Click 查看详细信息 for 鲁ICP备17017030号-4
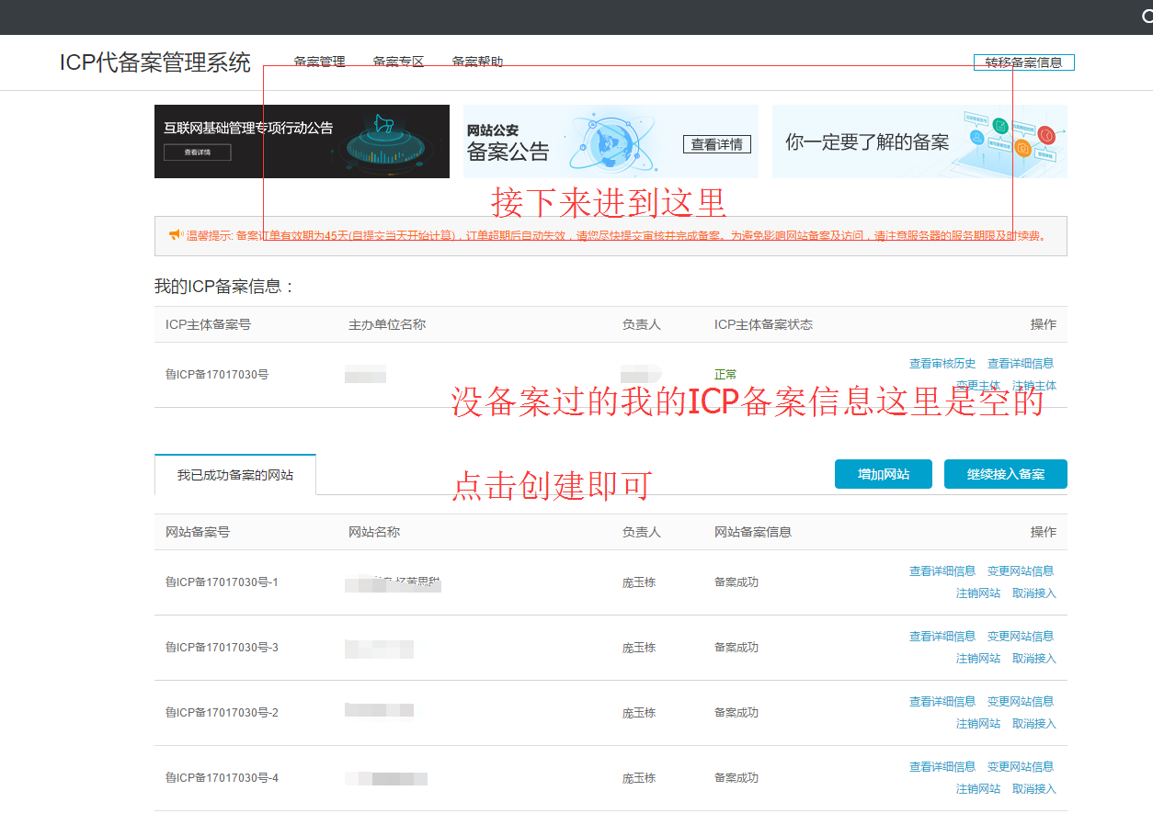 [x=942, y=767]
